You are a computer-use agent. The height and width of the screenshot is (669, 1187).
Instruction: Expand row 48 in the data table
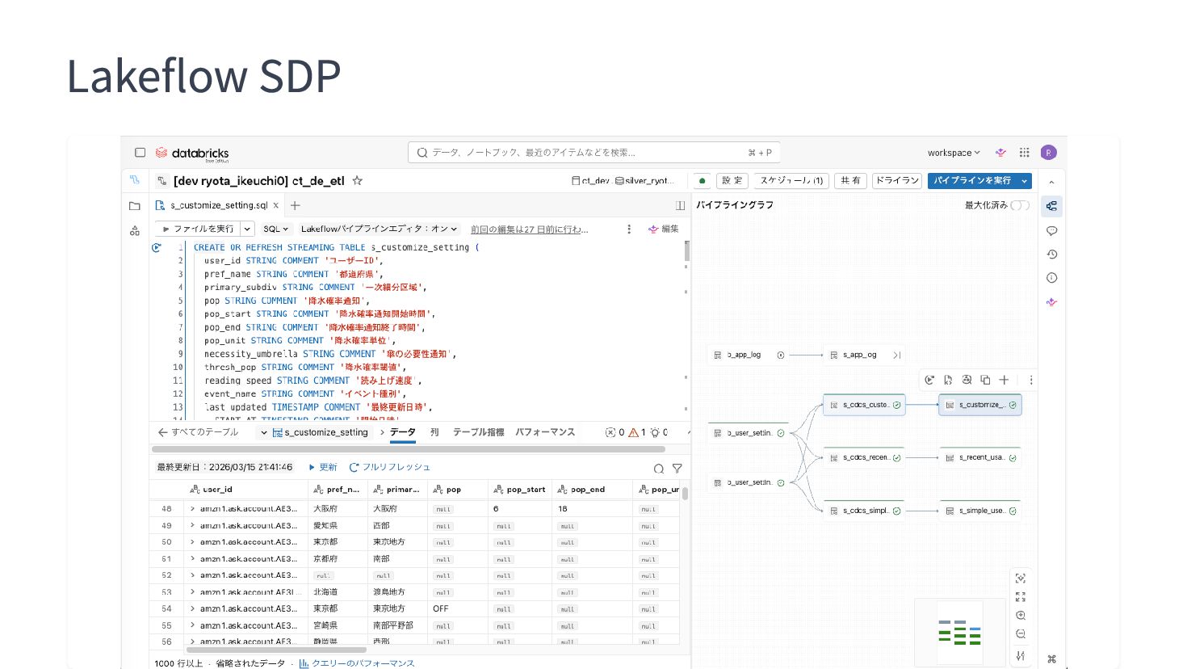point(192,509)
